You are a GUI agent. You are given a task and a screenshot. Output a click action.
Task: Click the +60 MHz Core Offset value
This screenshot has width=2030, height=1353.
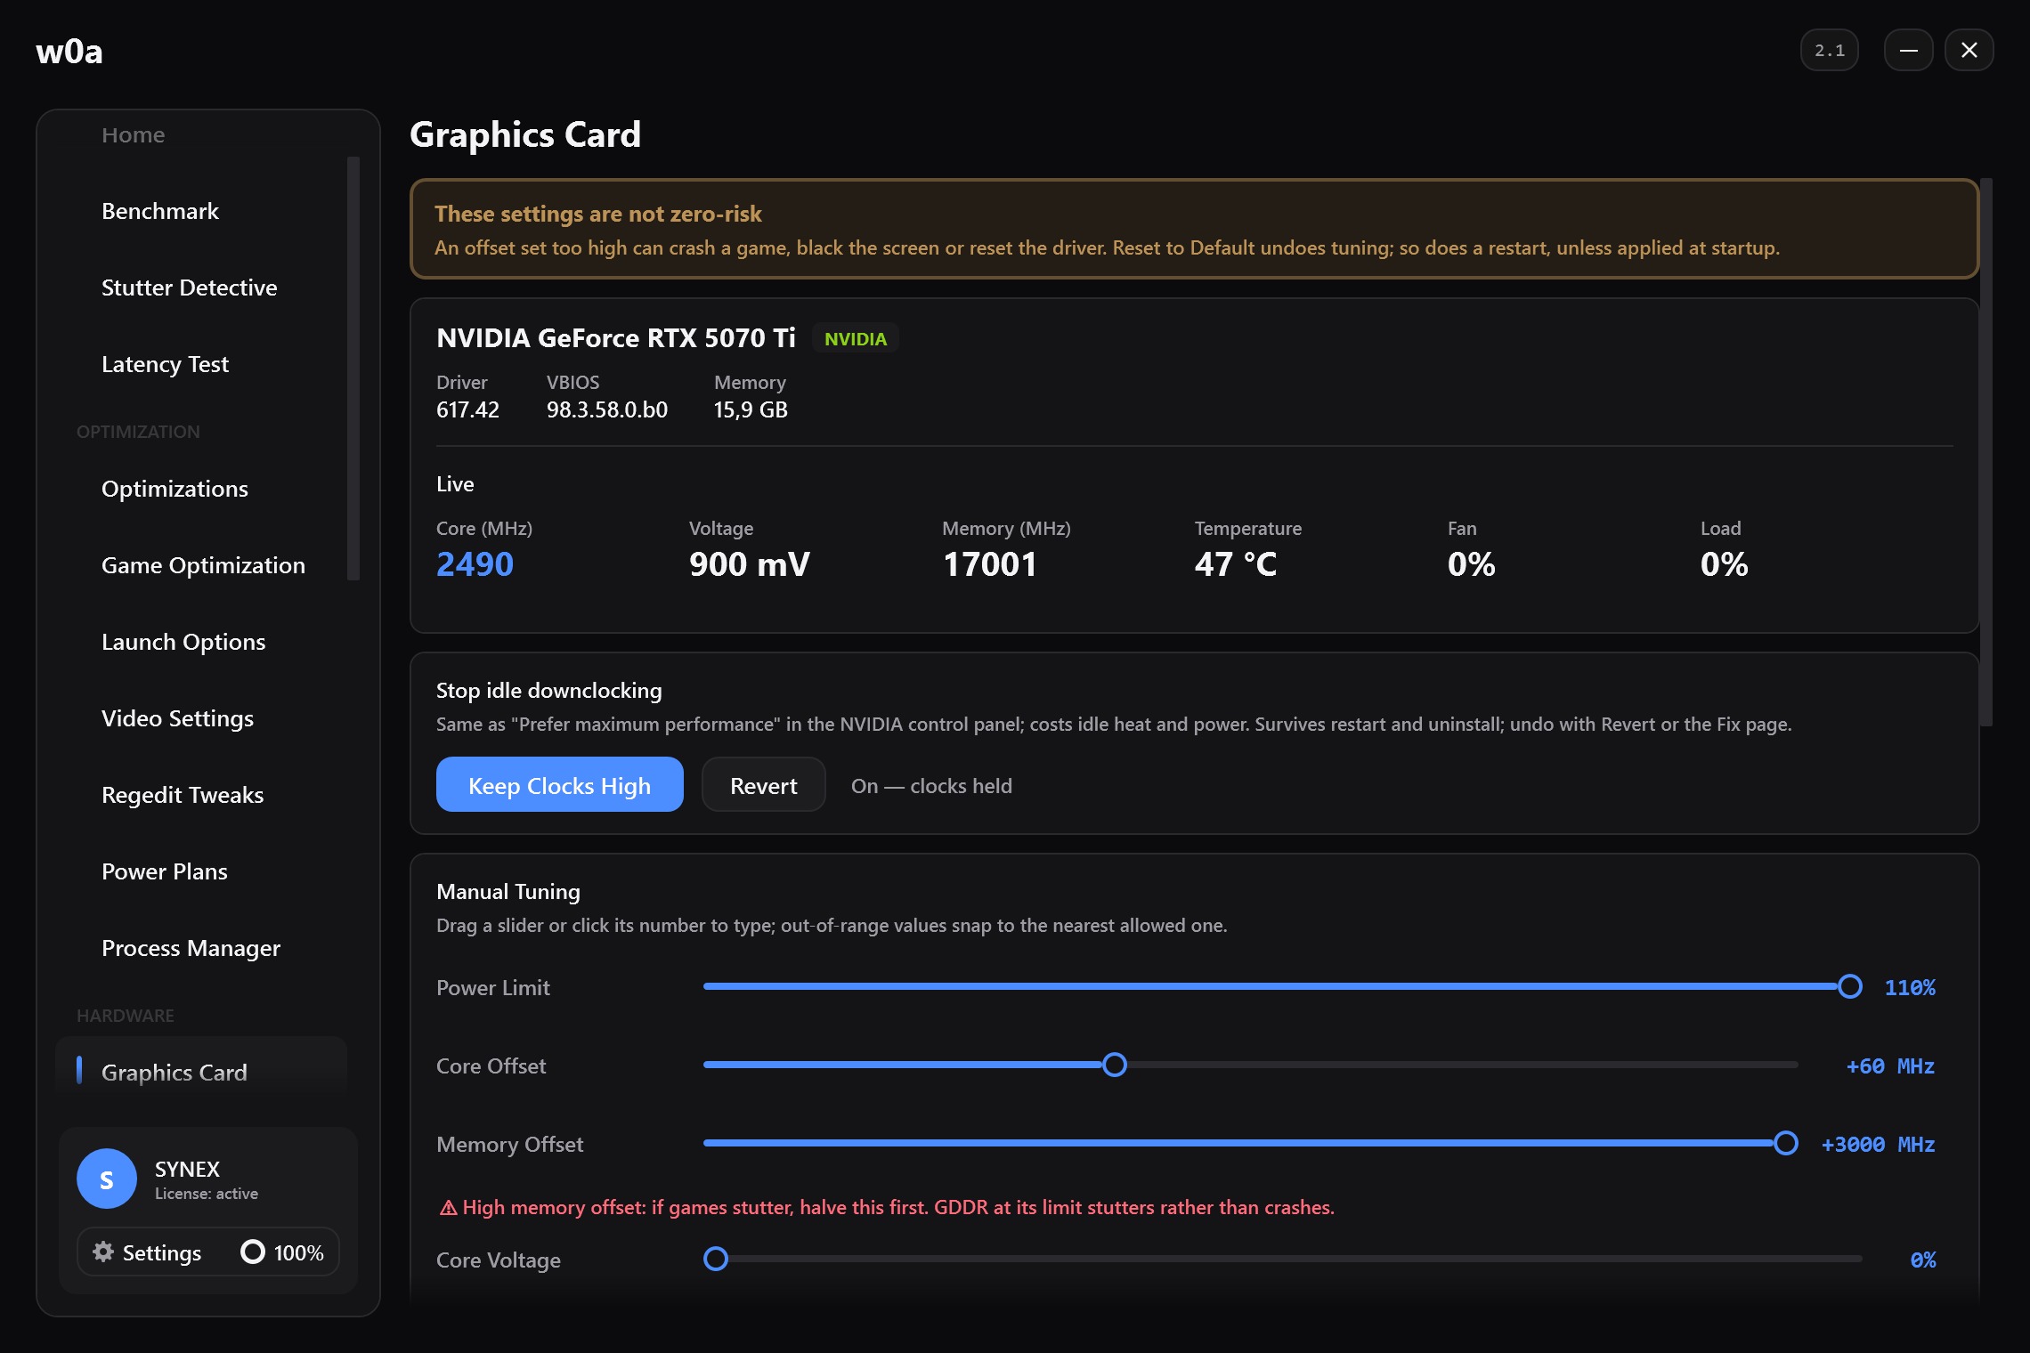pos(1890,1065)
